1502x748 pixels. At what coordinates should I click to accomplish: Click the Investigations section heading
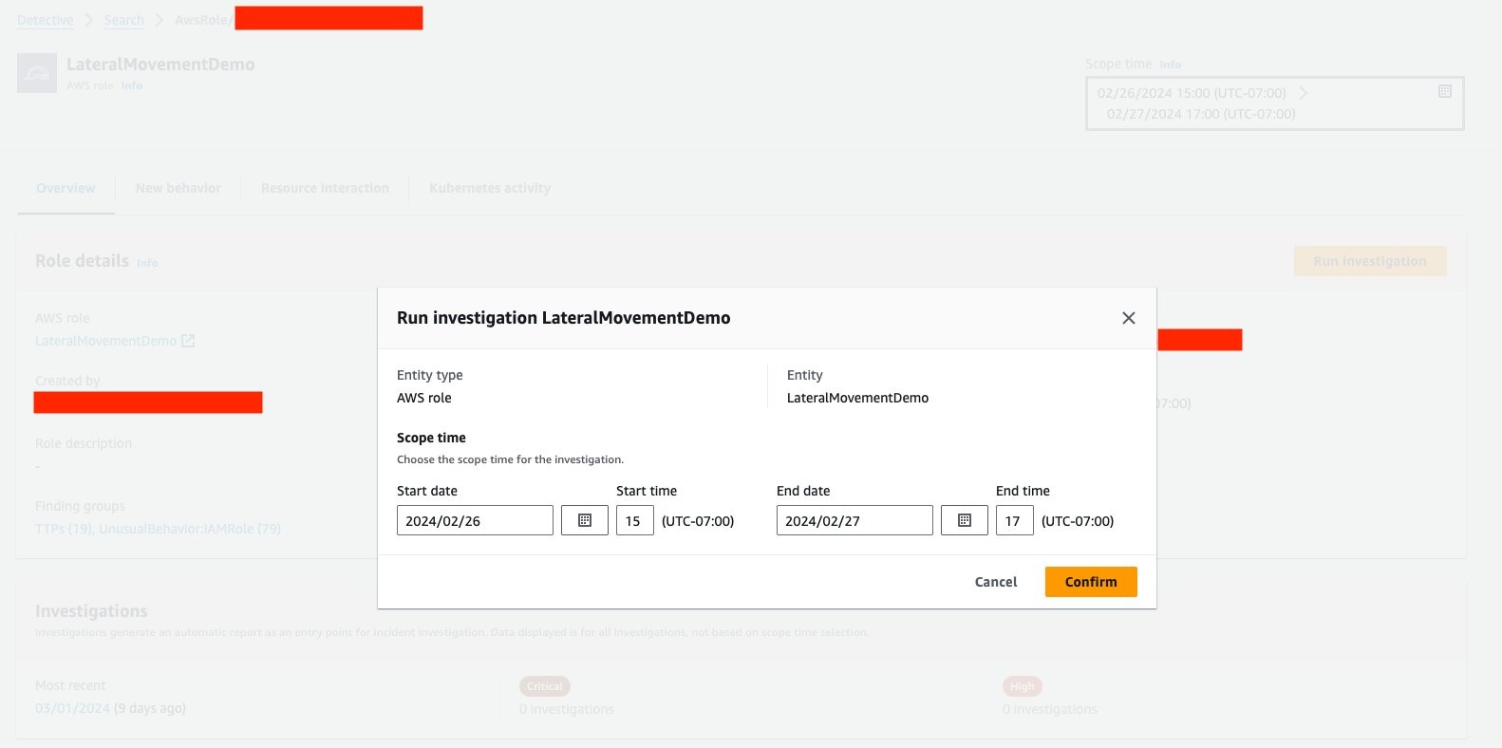point(91,611)
